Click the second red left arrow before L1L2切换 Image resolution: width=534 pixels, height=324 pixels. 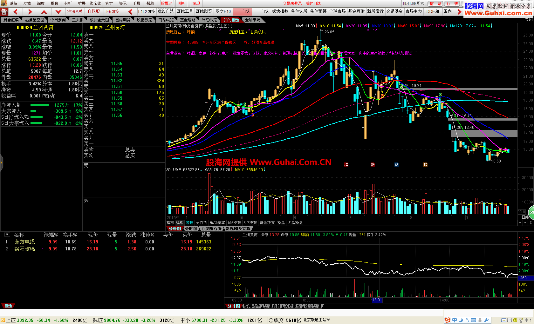130,12
